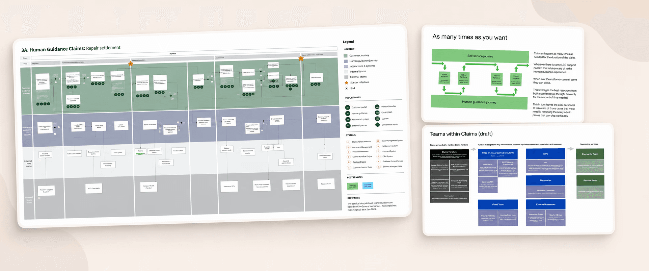Select the 'Medical / Health Providers' blueprint box
The width and height of the screenshot is (649, 271).
[x=149, y=187]
